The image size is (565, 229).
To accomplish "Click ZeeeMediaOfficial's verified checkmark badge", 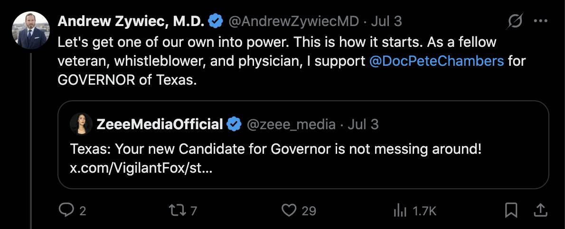I will (x=234, y=124).
